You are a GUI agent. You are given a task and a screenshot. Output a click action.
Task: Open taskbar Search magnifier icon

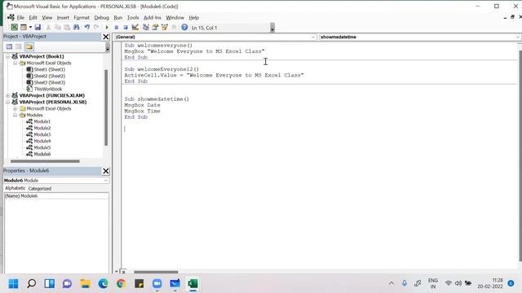(31, 284)
